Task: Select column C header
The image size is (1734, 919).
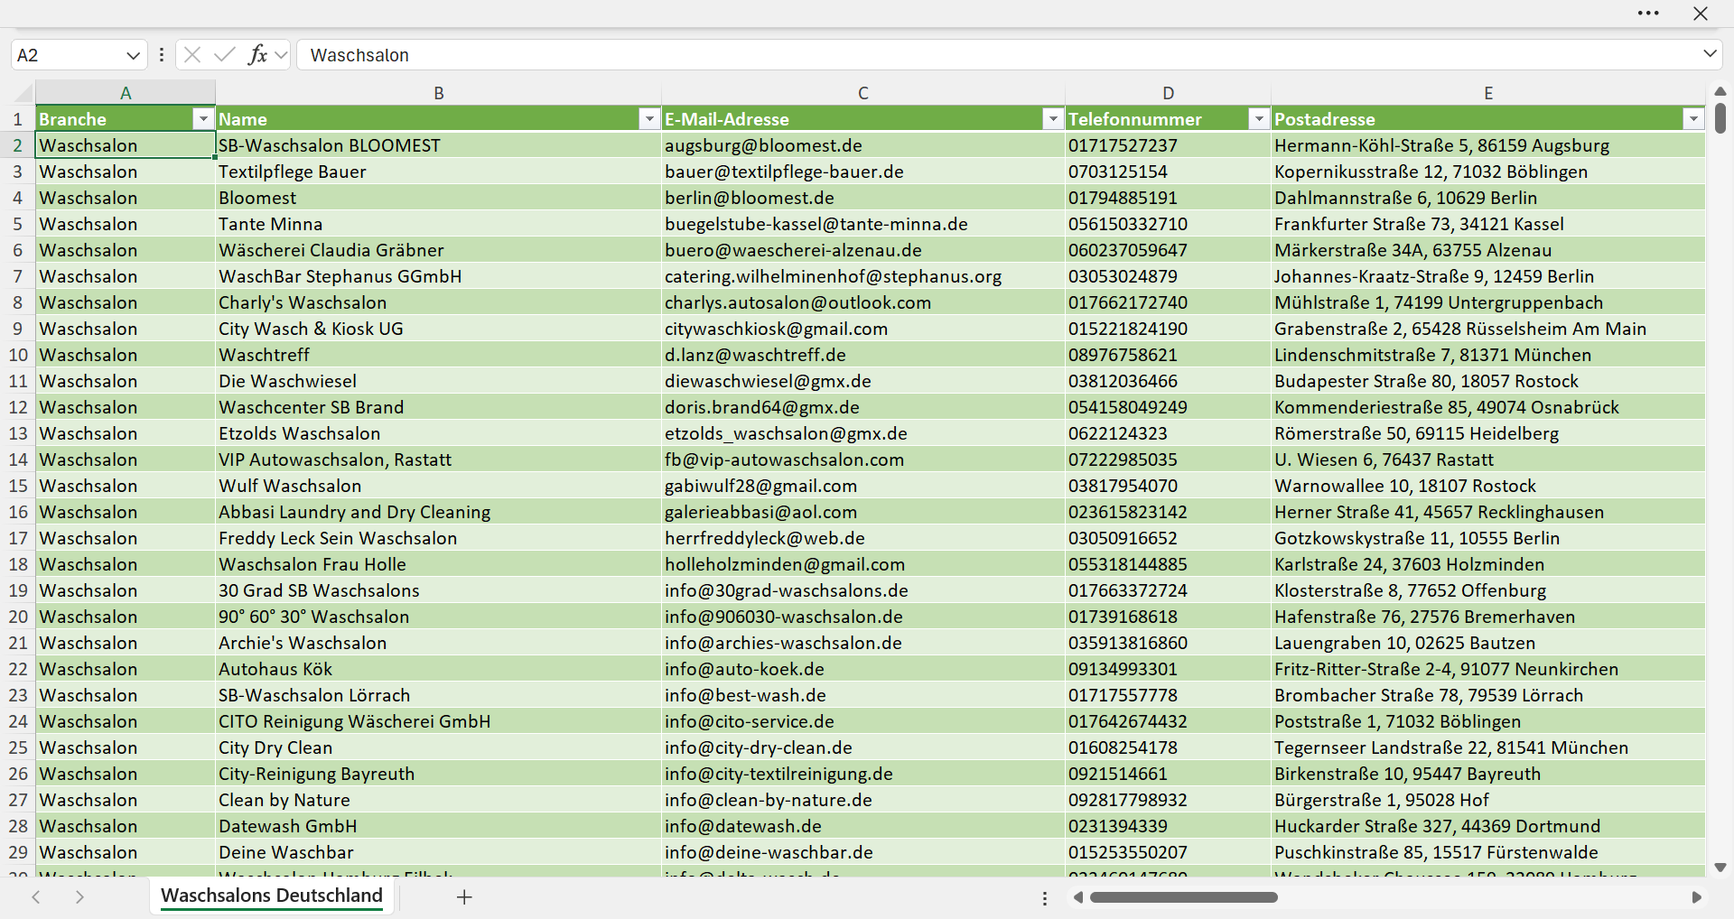Action: pyautogui.click(x=863, y=93)
